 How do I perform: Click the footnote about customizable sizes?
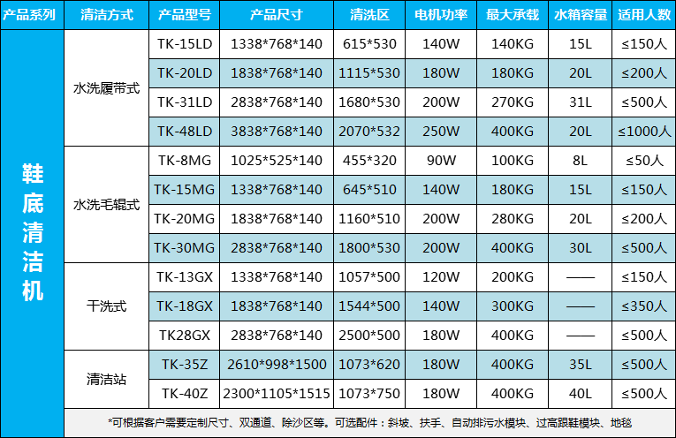[369, 422]
